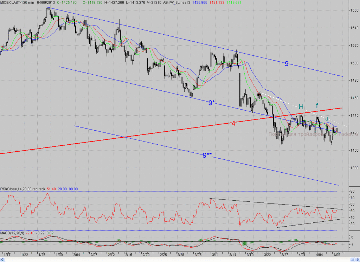
Task: Select the teal f annotation on the chart
Action: tap(317, 105)
